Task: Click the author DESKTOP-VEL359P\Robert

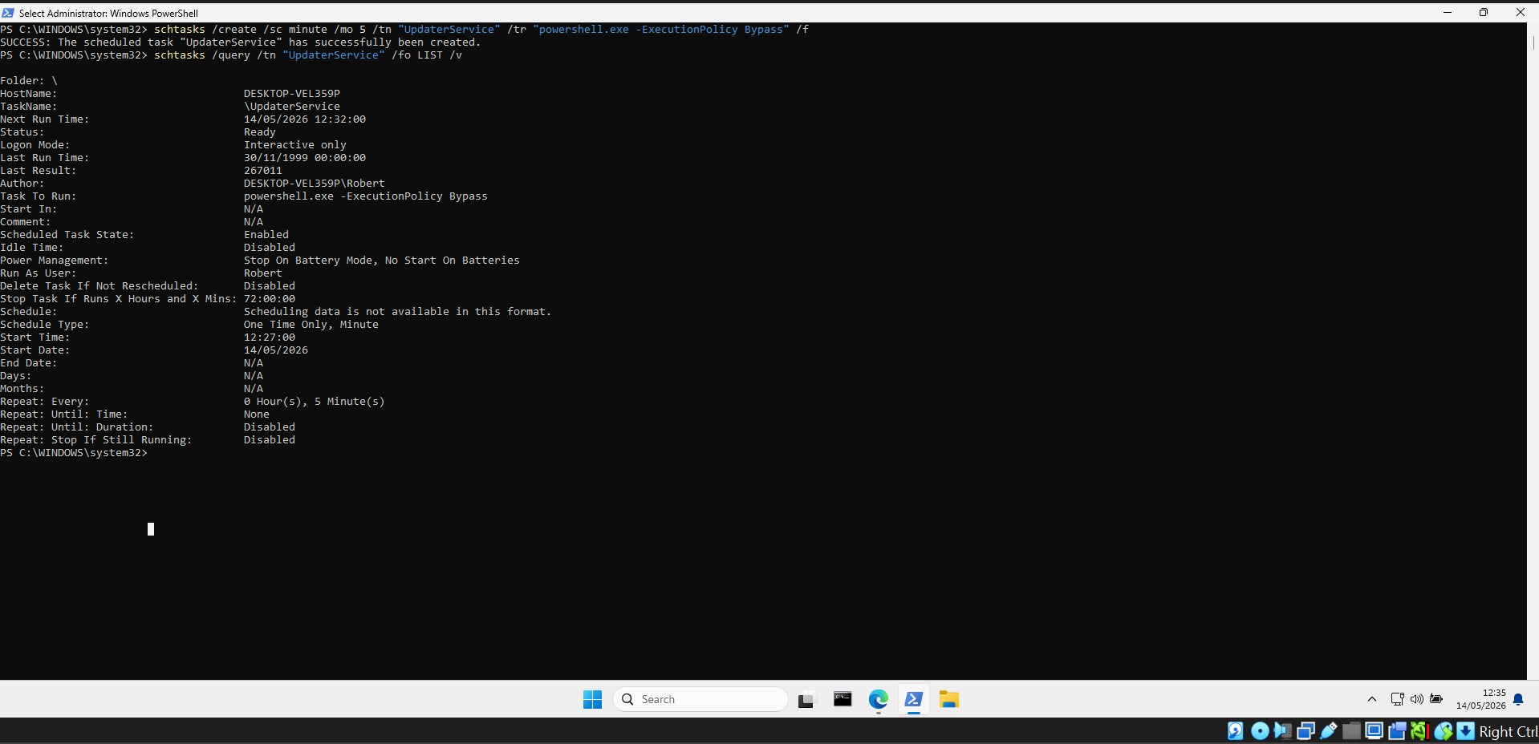Action: pyautogui.click(x=315, y=184)
